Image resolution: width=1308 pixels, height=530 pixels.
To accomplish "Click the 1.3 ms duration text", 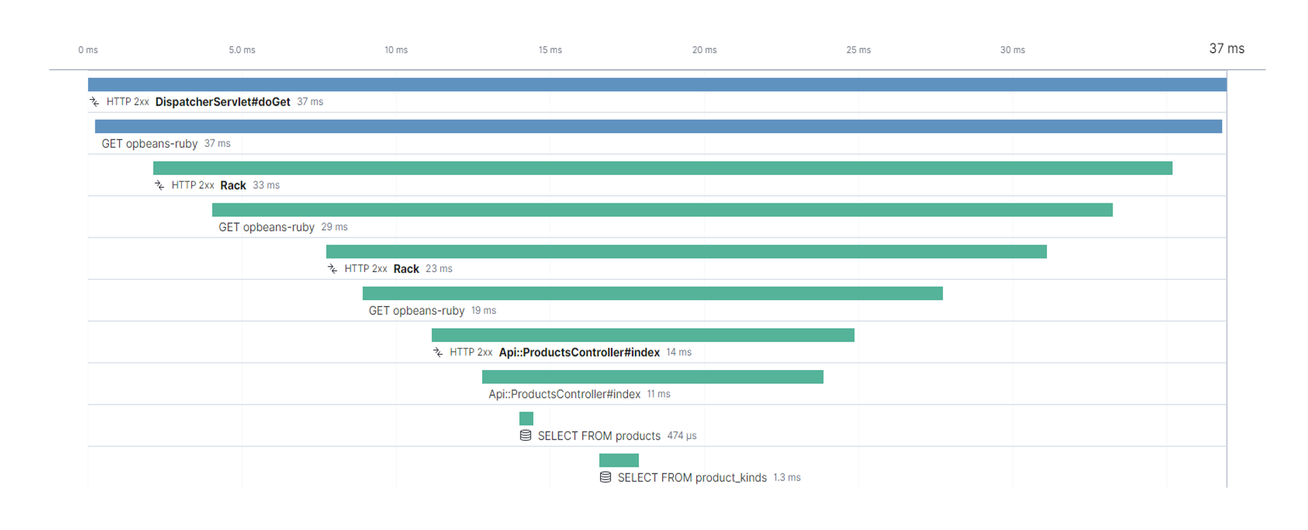I will [x=787, y=478].
